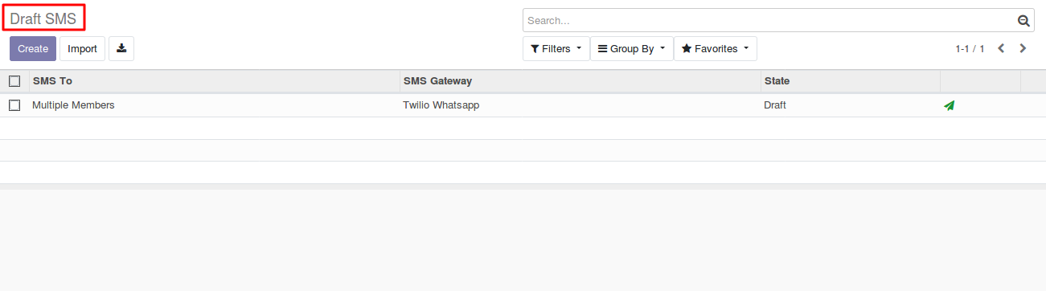The width and height of the screenshot is (1046, 291).
Task: Sort by SMS To column header
Action: click(x=214, y=81)
